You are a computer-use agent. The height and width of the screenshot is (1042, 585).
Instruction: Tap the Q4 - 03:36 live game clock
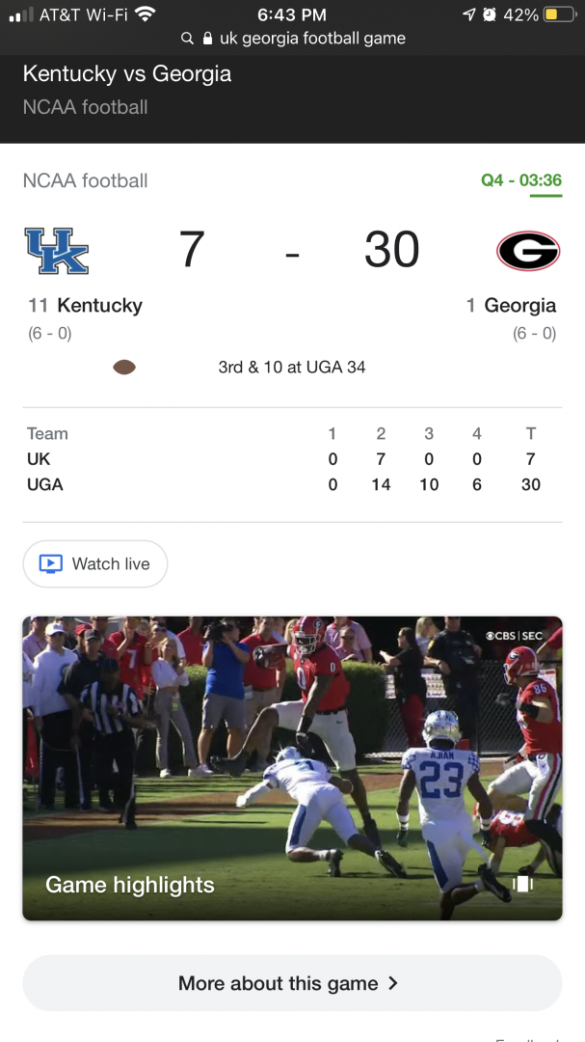pos(520,180)
